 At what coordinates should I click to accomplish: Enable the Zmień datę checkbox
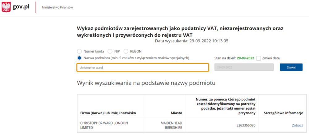[x=259, y=58]
